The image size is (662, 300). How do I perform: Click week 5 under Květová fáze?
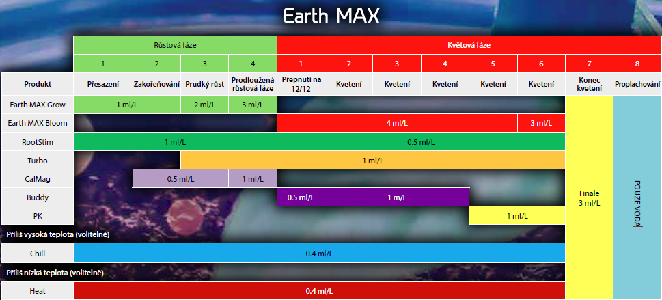[x=493, y=64]
